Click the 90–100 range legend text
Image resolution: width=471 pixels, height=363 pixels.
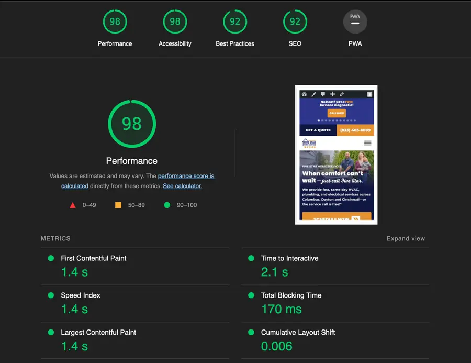coord(187,205)
